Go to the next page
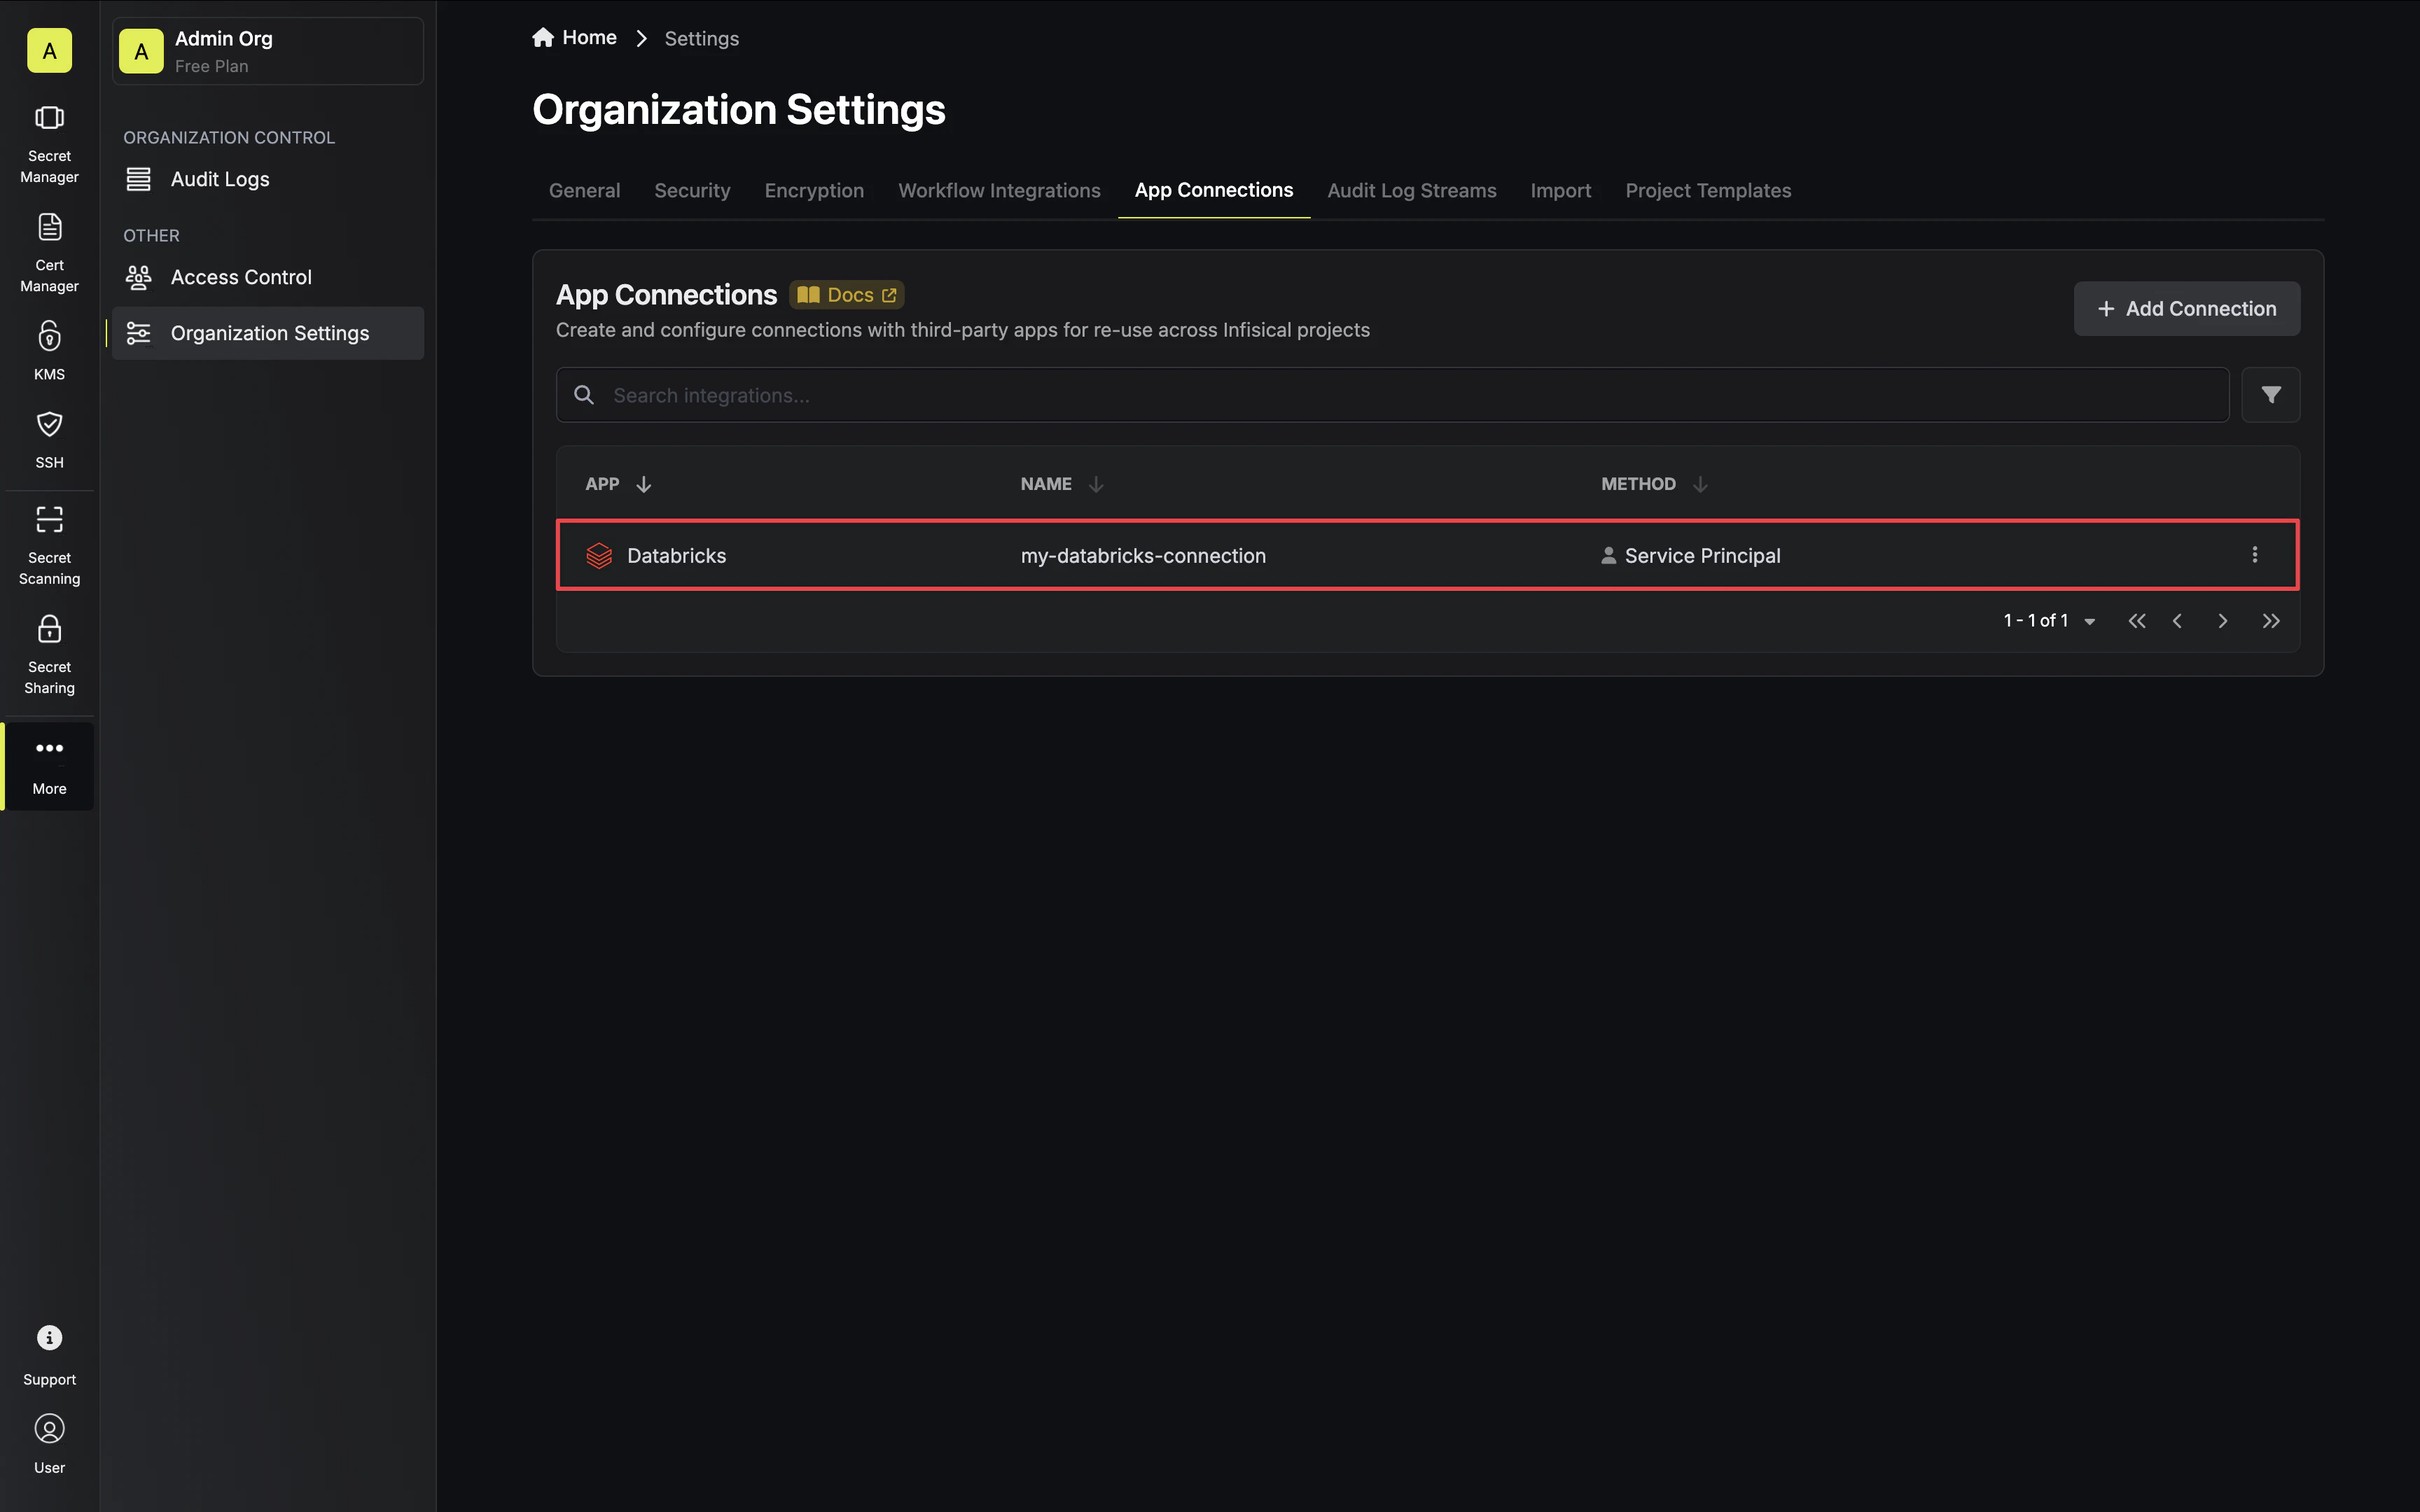 pyautogui.click(x=2222, y=621)
